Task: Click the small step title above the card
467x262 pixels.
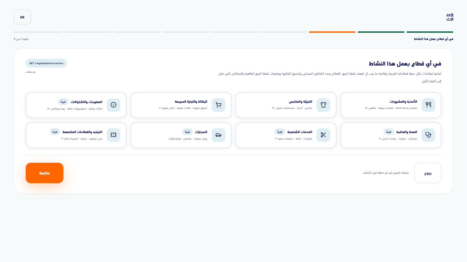Action: [x=433, y=39]
